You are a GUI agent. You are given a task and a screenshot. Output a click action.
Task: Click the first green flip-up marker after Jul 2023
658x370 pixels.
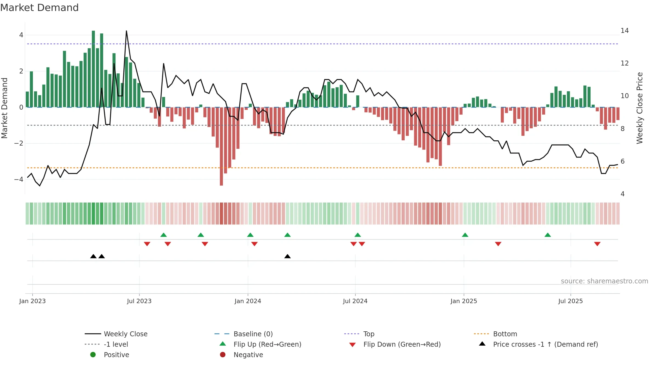pyautogui.click(x=164, y=235)
